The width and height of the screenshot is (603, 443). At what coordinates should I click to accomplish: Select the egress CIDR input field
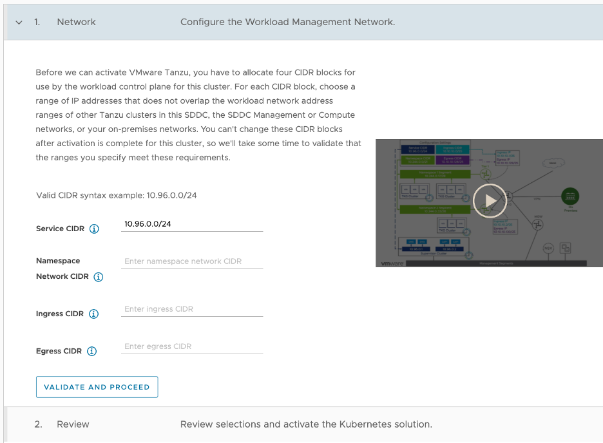tap(192, 346)
